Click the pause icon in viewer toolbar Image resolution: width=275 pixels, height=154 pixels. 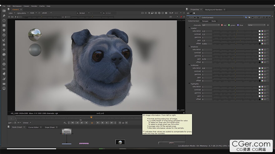pyautogui.click(x=167, y=13)
